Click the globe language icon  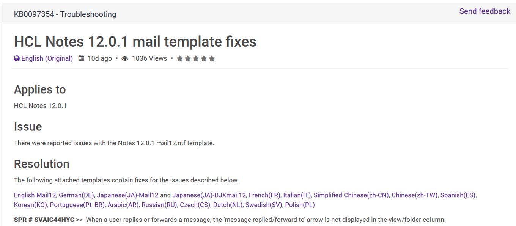pyautogui.click(x=17, y=58)
